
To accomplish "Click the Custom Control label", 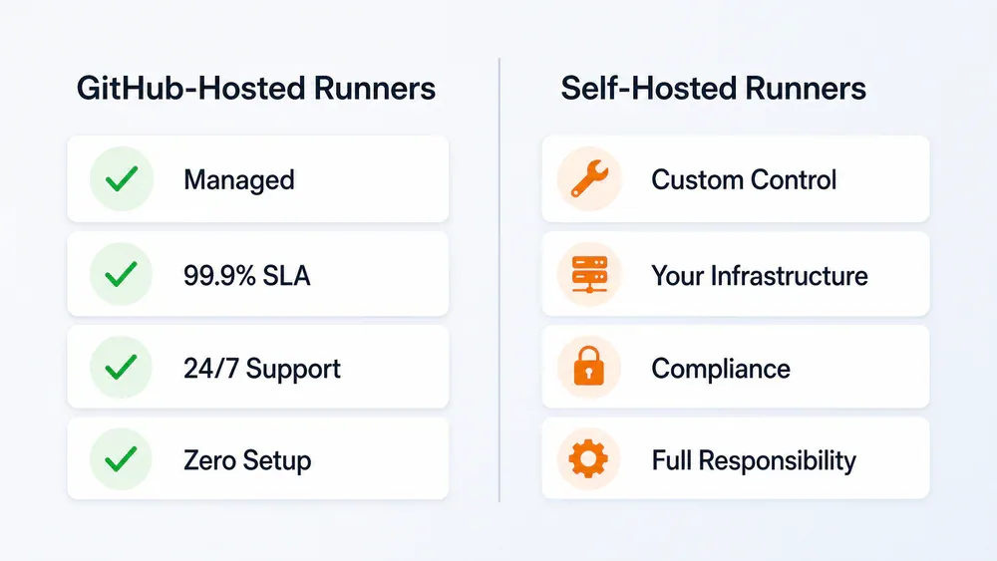I will pyautogui.click(x=744, y=179).
